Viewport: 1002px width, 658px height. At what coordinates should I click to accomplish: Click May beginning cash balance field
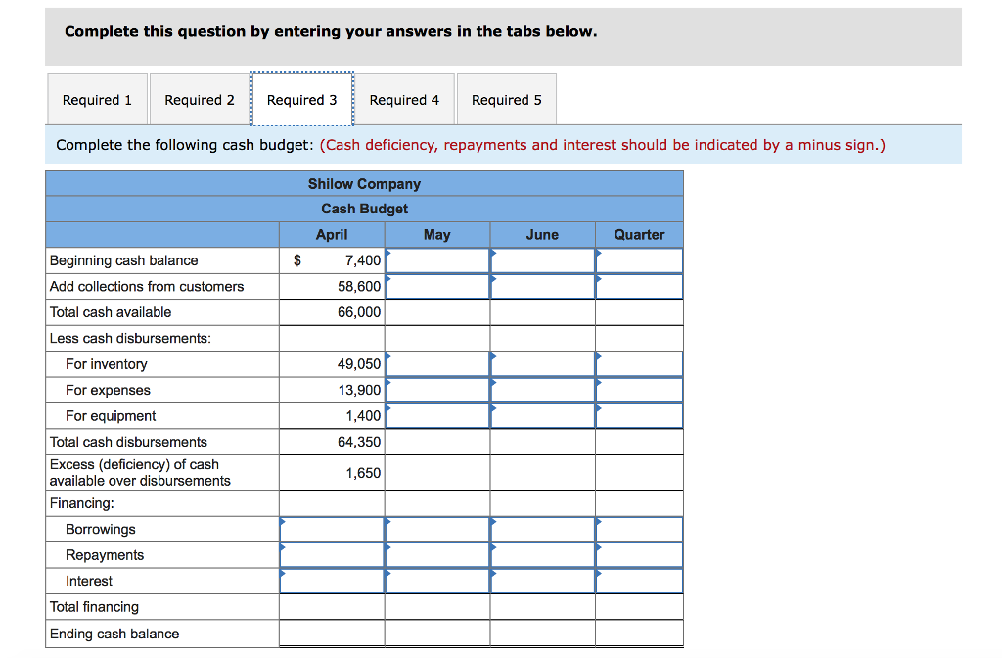point(437,260)
